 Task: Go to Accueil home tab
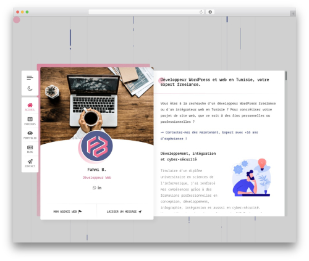[x=30, y=107]
